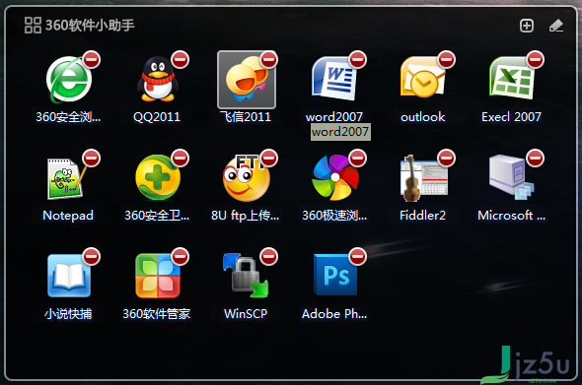
Task: Open the Fetion 飞信2011 icon
Action: tap(246, 80)
